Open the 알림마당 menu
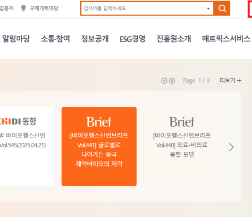 [16, 39]
